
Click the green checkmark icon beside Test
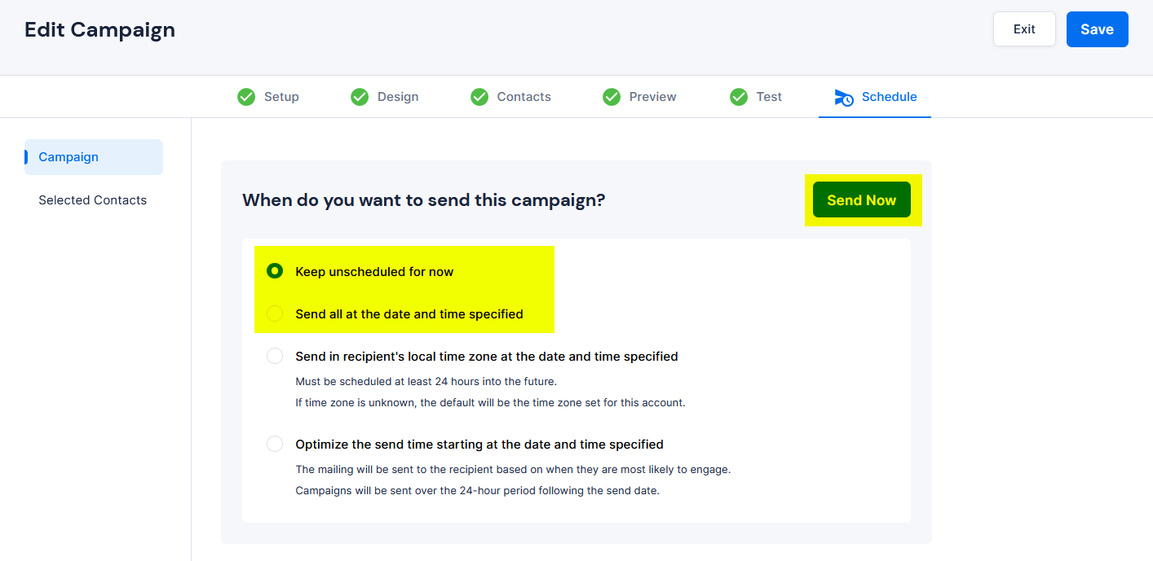pyautogui.click(x=739, y=97)
